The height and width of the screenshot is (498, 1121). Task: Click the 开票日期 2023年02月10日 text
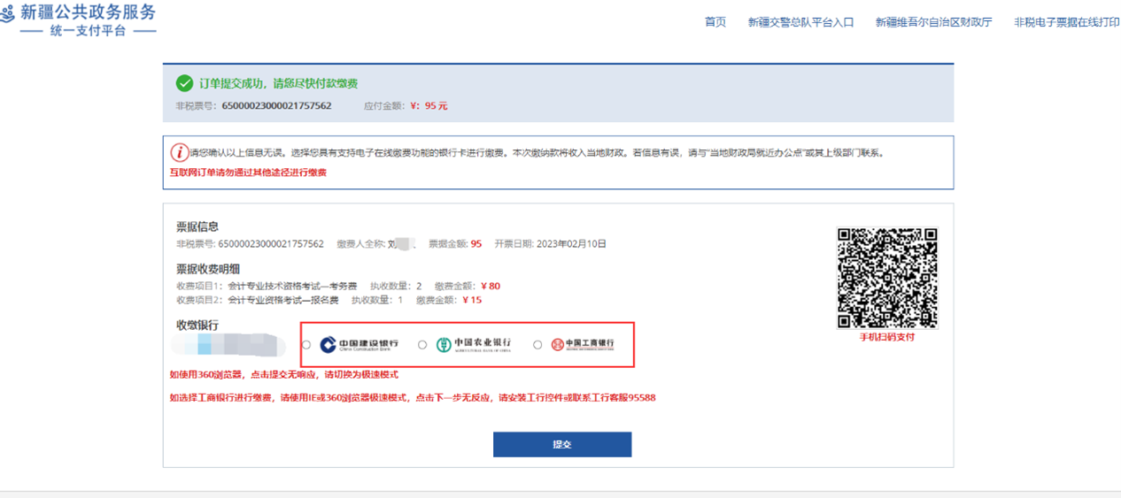click(550, 244)
